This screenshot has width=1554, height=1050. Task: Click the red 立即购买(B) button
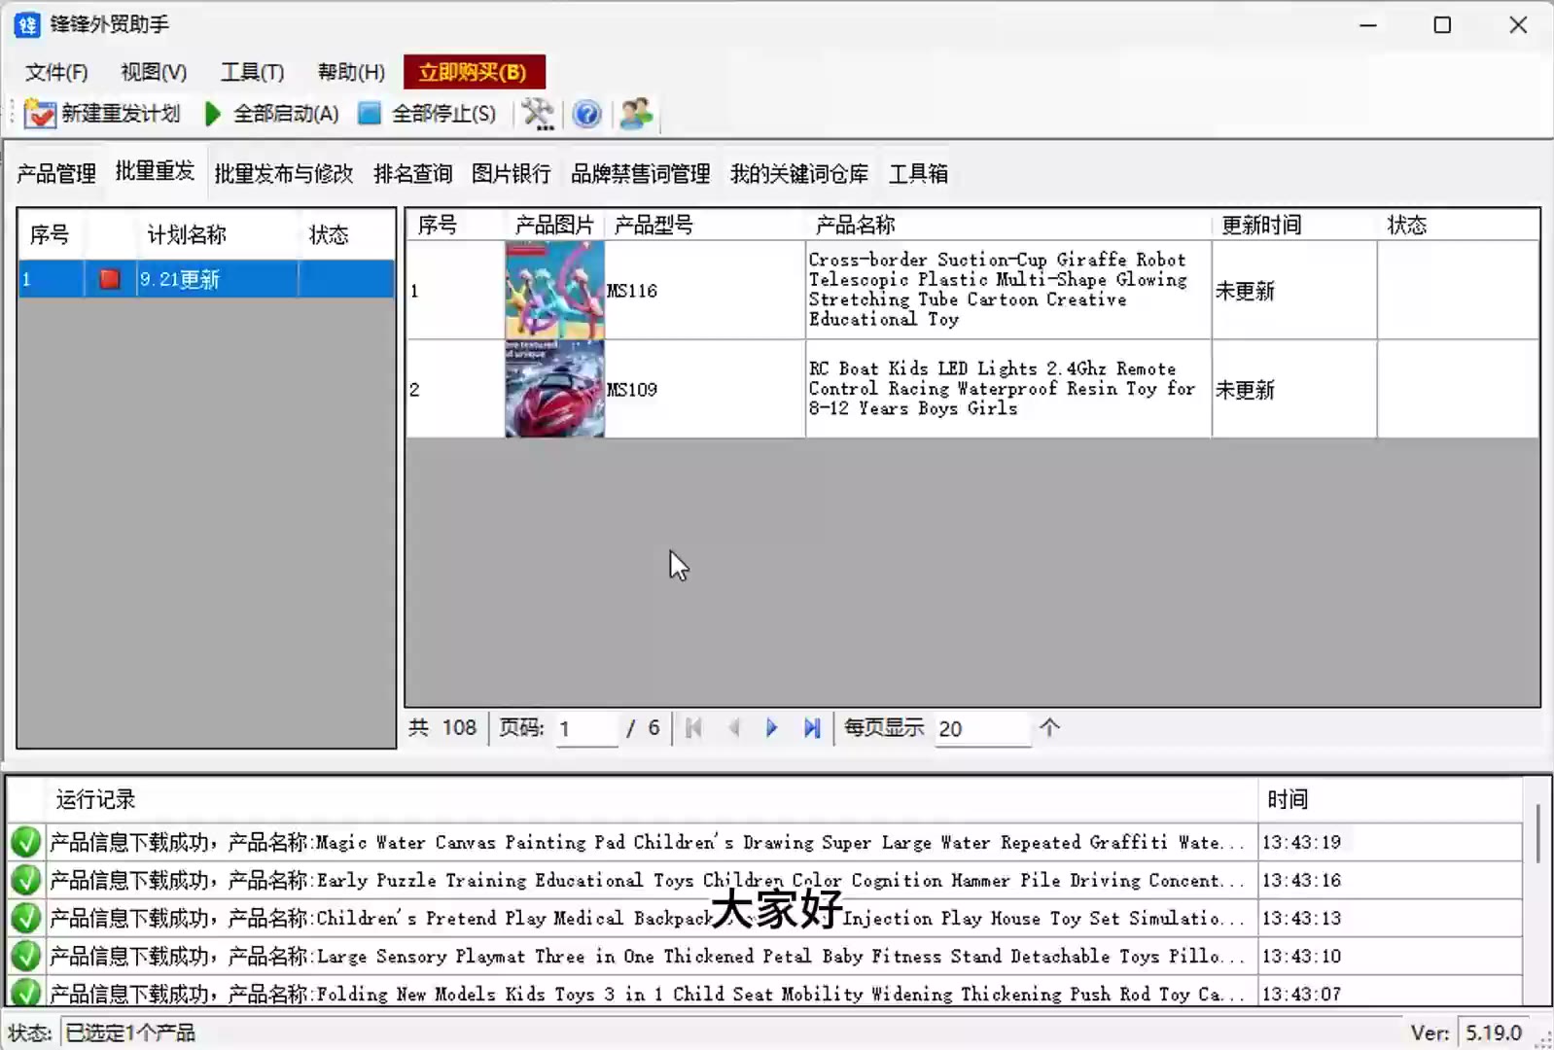(474, 72)
